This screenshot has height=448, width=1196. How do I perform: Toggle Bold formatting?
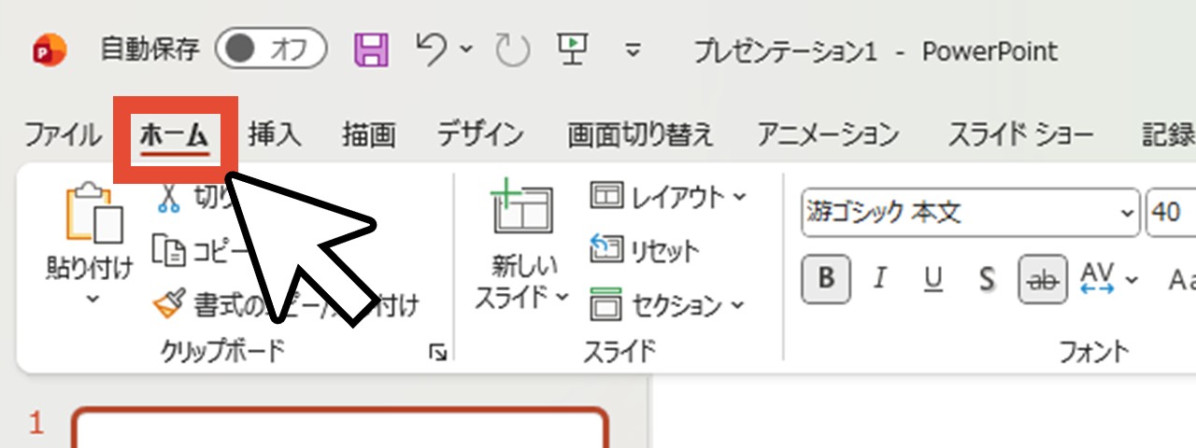[826, 278]
